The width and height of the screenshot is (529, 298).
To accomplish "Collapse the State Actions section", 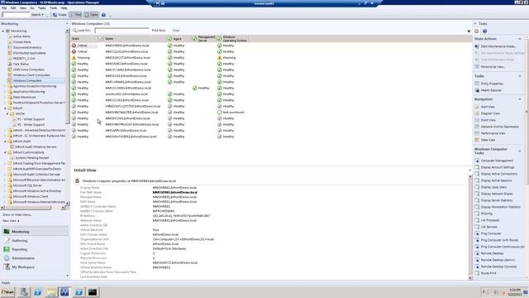I will 520,39.
